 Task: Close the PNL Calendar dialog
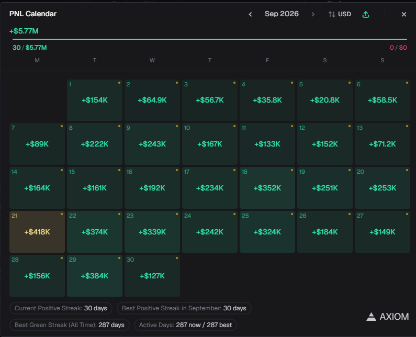click(404, 14)
